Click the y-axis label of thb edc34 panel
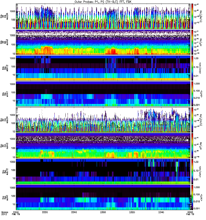206x220 pixels. pyautogui.click(x=4, y=16)
